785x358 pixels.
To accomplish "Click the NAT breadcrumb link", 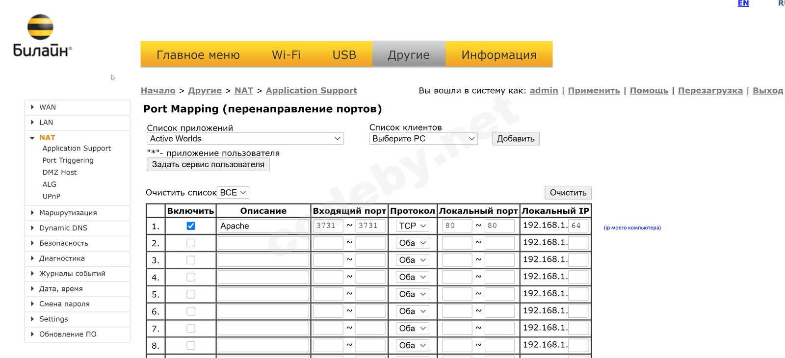I will click(244, 91).
